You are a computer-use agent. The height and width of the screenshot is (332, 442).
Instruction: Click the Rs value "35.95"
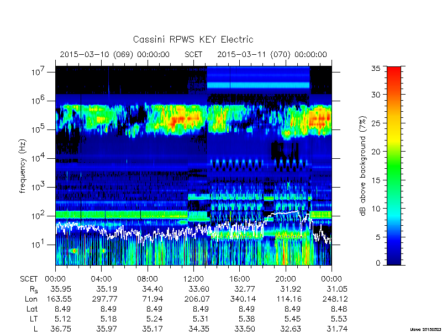click(61, 289)
